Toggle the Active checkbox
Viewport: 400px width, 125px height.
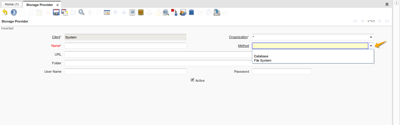(192, 80)
